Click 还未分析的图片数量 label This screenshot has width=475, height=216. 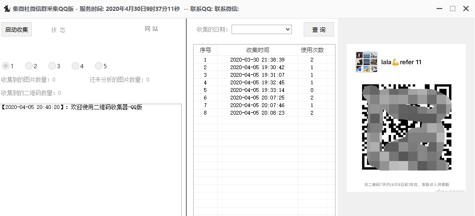(x=120, y=80)
